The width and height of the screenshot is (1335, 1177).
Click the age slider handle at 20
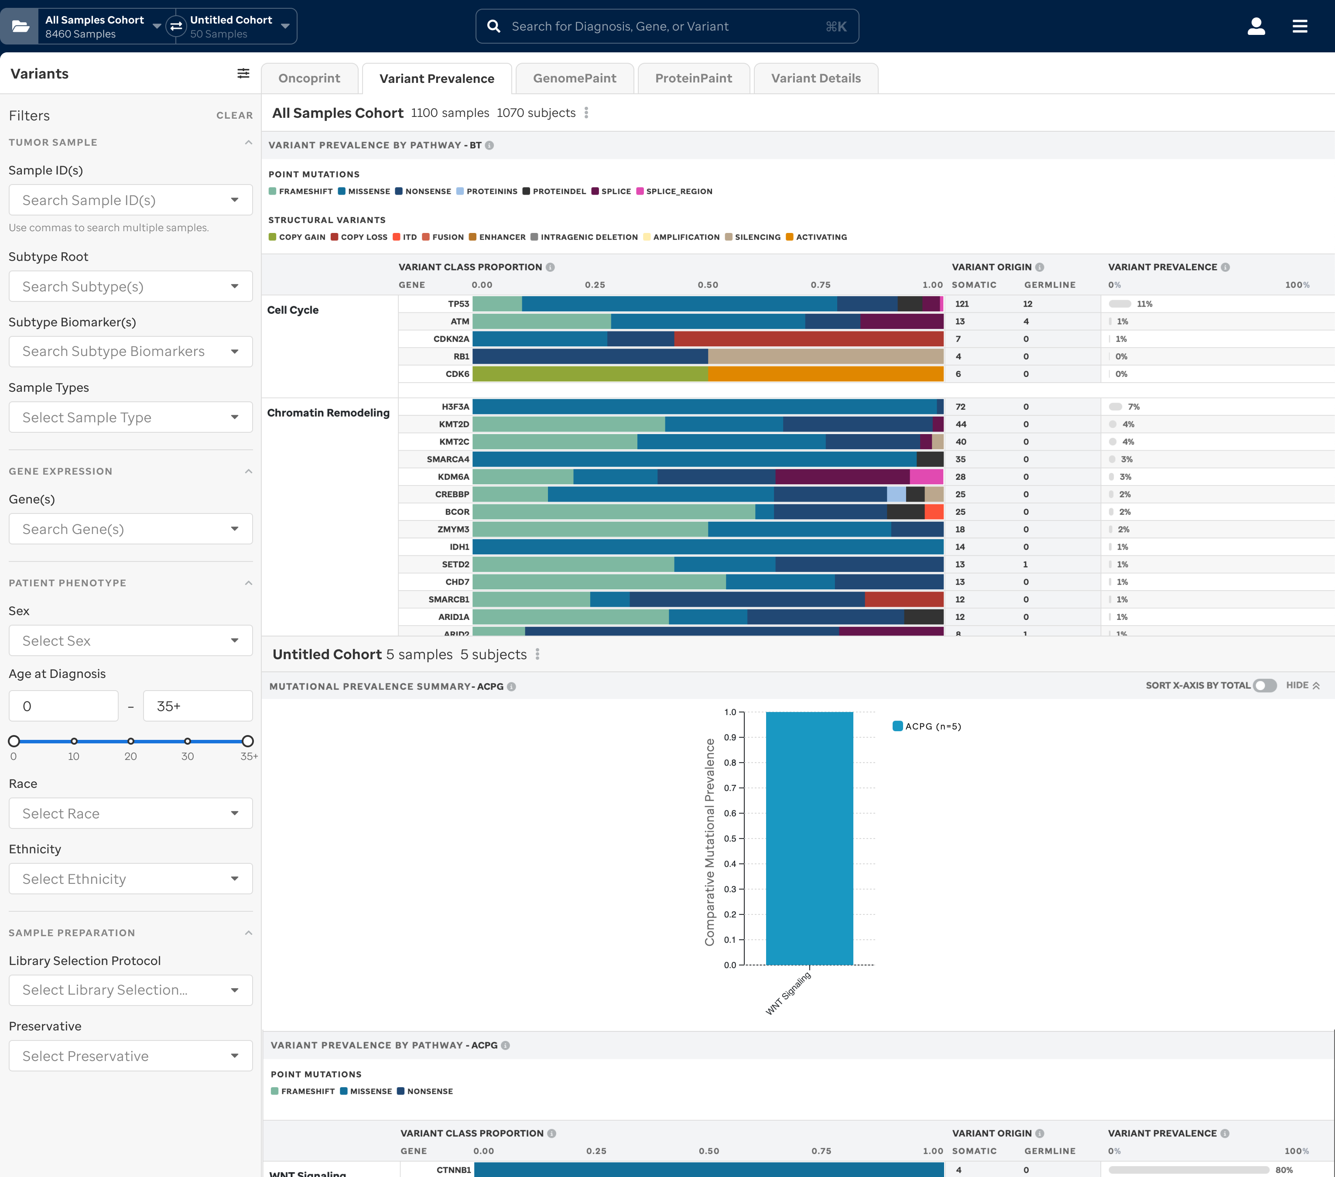(x=130, y=741)
